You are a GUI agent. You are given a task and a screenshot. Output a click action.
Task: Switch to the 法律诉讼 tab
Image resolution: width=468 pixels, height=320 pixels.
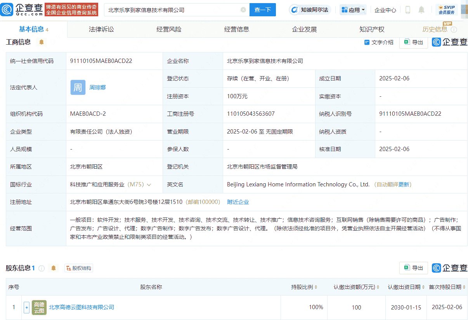[x=102, y=29]
